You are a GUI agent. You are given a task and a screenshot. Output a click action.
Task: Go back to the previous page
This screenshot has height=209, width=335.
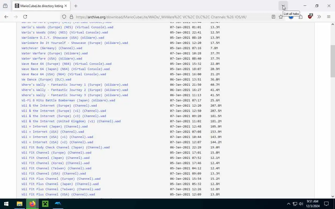[6, 17]
